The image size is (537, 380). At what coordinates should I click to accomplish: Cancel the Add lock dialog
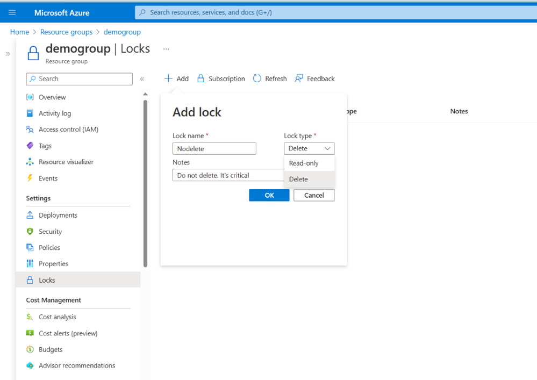(314, 195)
